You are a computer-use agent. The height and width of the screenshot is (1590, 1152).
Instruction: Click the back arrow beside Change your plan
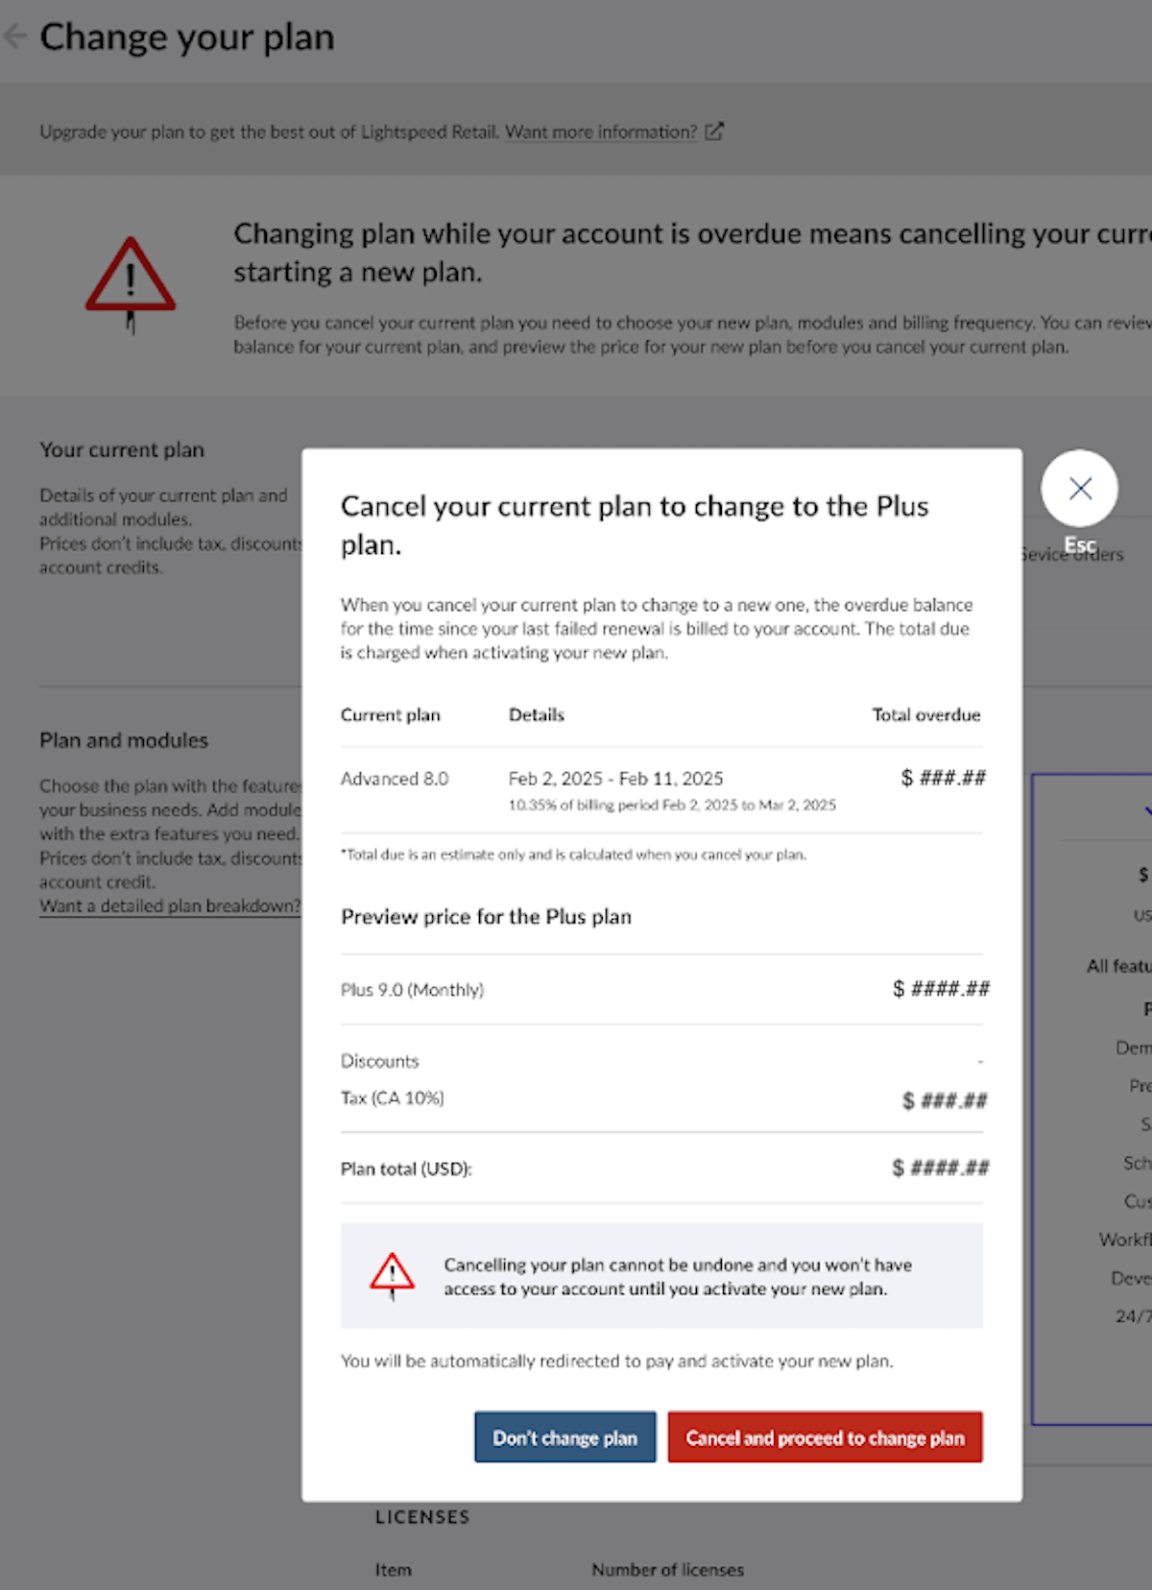tap(13, 37)
